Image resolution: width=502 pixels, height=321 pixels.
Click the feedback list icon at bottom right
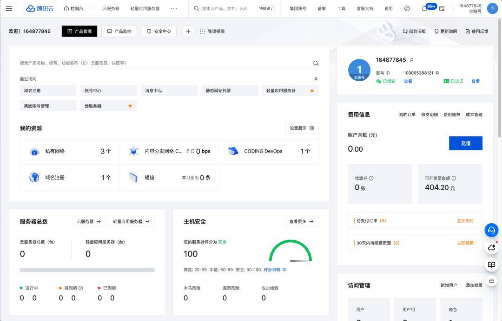491,280
